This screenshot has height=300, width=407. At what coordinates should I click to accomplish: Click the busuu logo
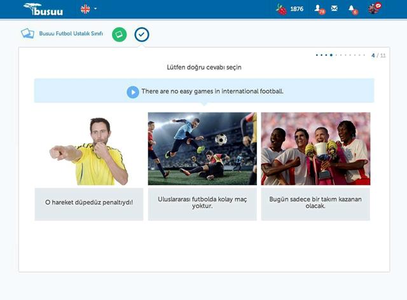[43, 10]
